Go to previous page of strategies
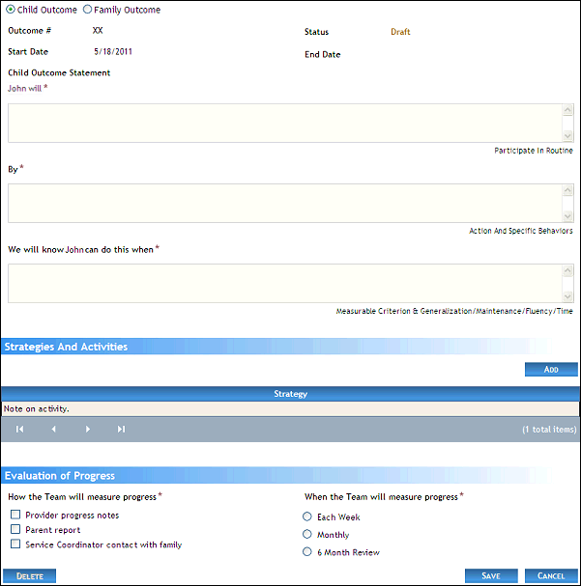Screen dimensions: 581x586 click(x=53, y=429)
